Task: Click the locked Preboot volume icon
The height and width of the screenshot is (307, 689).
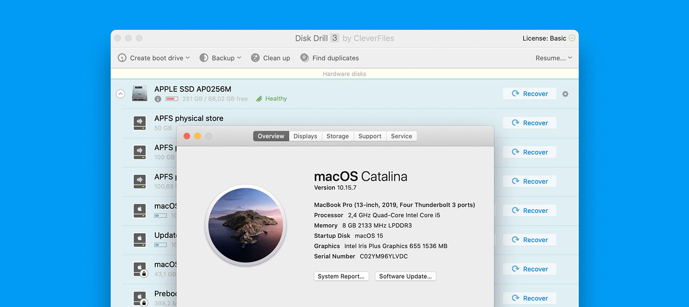Action: click(140, 298)
